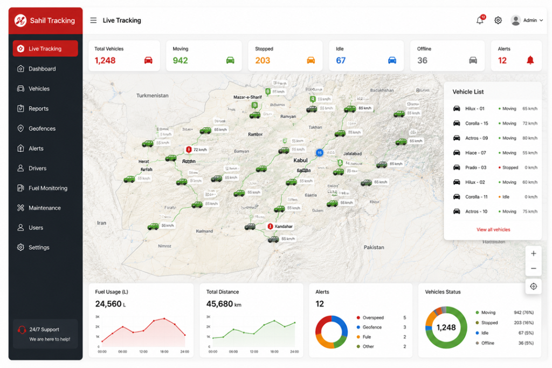Open header settings gear
Image resolution: width=552 pixels, height=368 pixels.
click(x=498, y=21)
